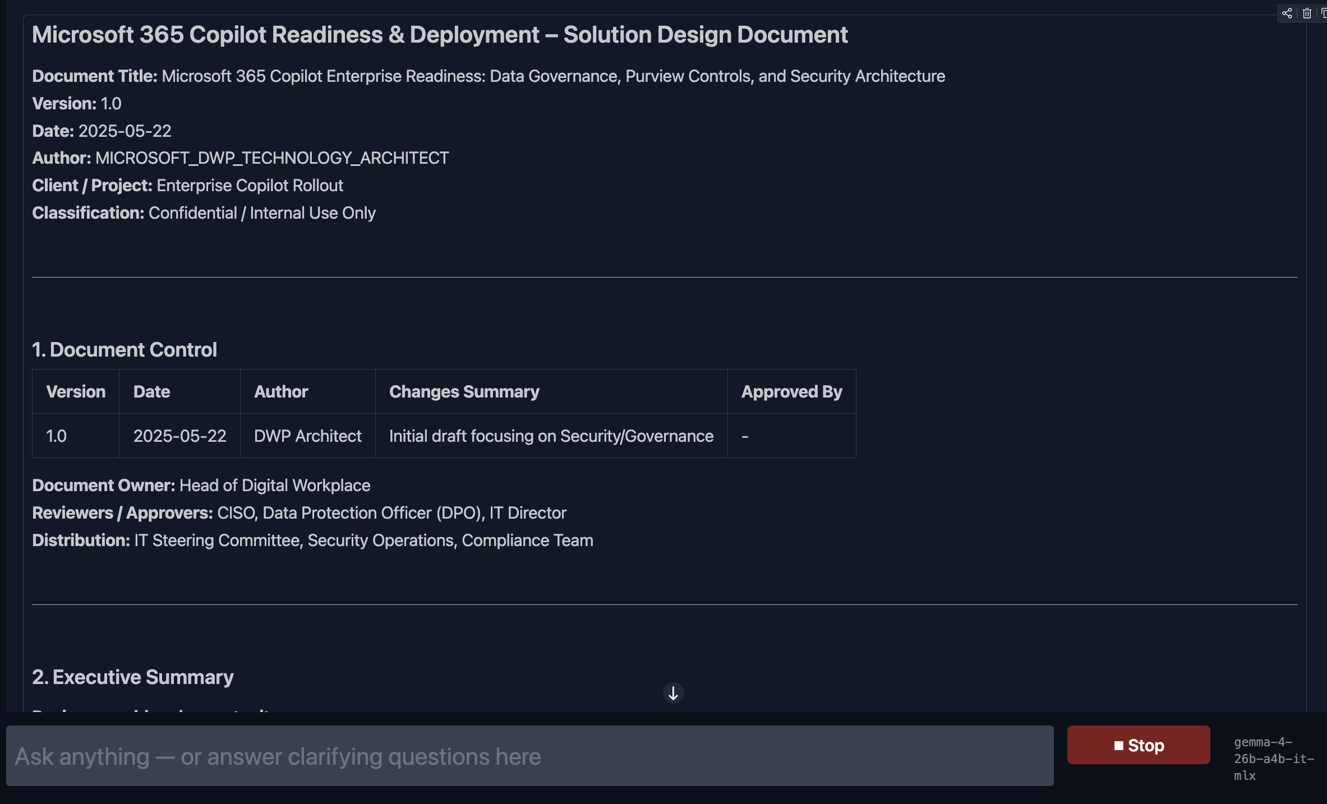The width and height of the screenshot is (1327, 804).
Task: Click the '1. Document Control' heading
Action: (x=125, y=350)
